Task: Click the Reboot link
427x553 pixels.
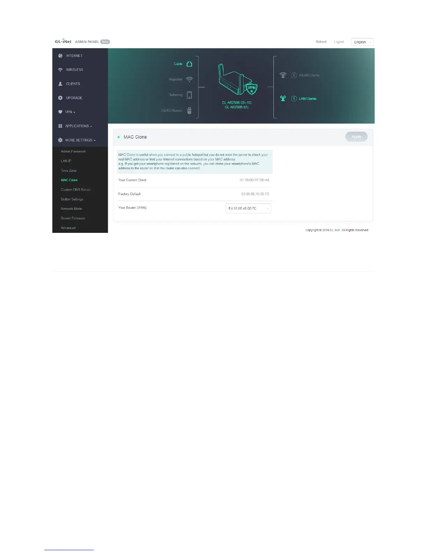Action: tap(321, 42)
